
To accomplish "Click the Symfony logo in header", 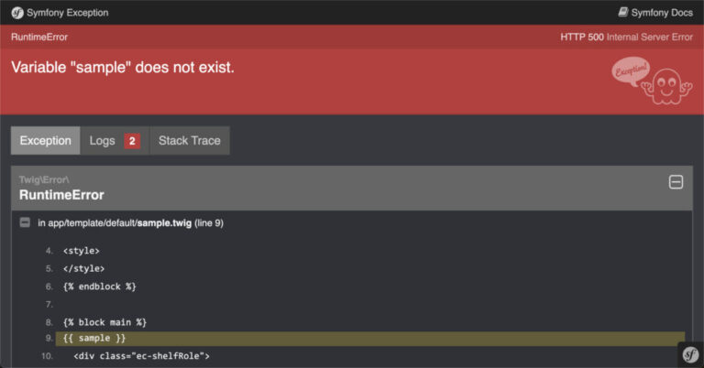I will pos(16,13).
